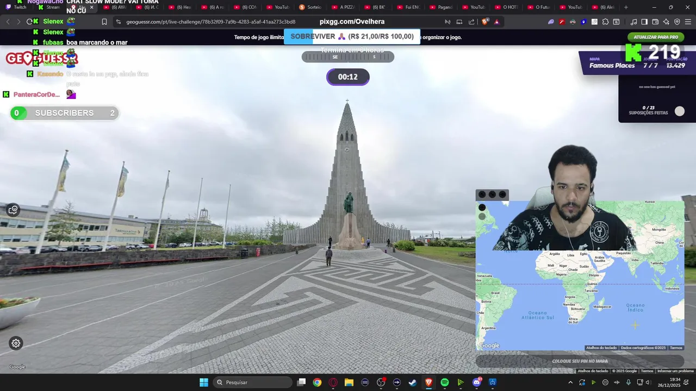Click the compass heading bar
Screen dimensions: 696x391
(348, 57)
